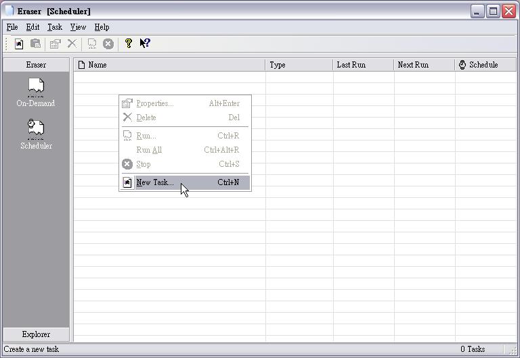Sort by the Next Run column header

point(425,65)
